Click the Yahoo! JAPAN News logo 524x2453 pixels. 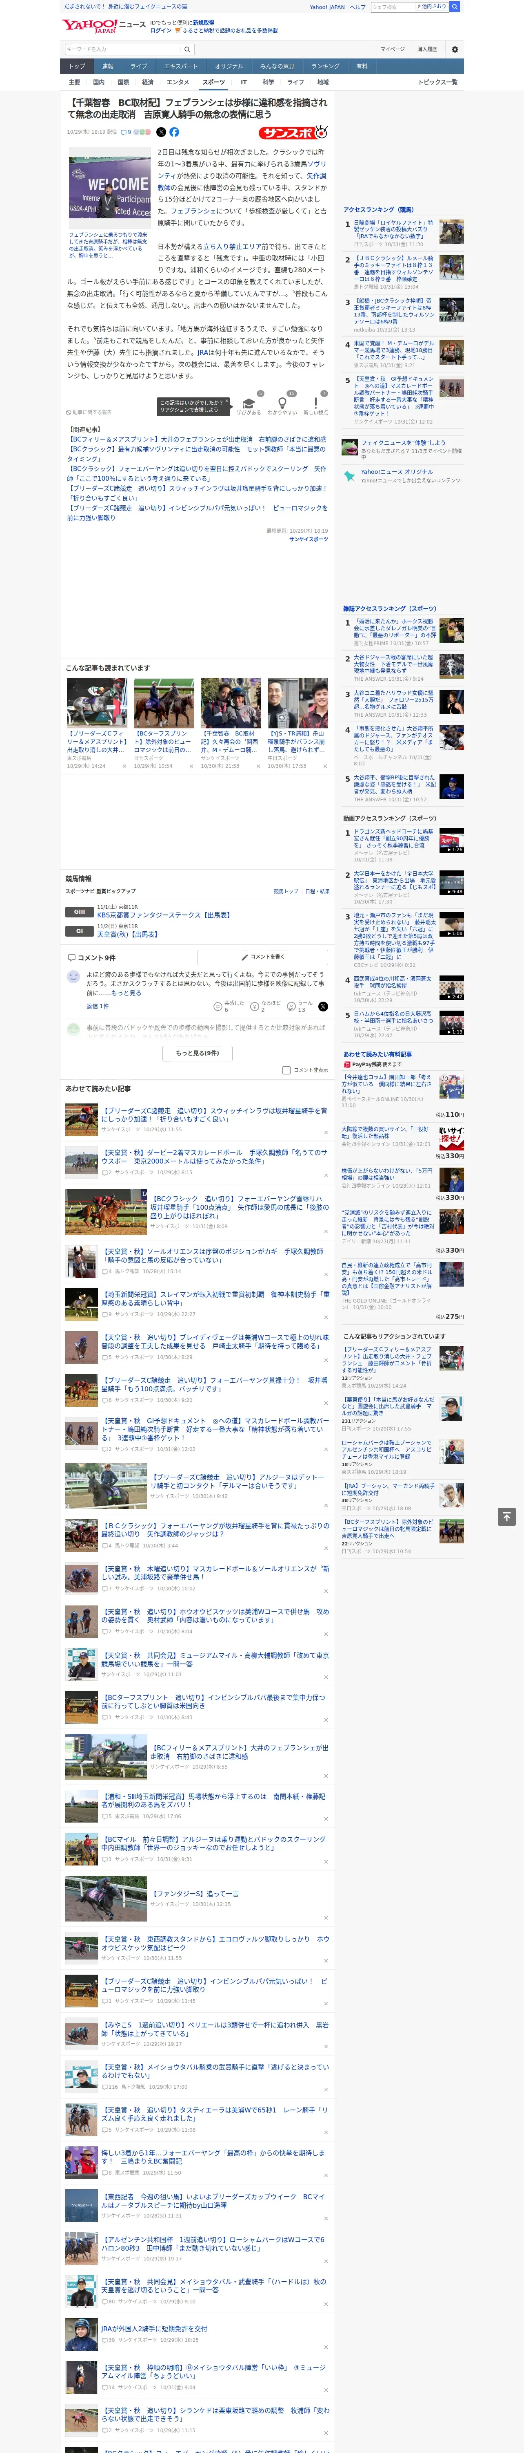[x=104, y=26]
